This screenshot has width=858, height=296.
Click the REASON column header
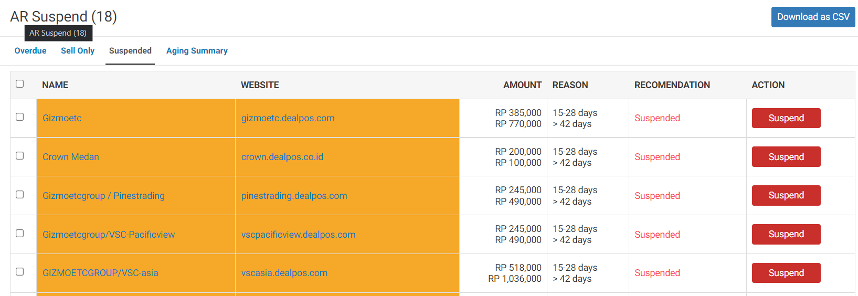click(x=570, y=85)
